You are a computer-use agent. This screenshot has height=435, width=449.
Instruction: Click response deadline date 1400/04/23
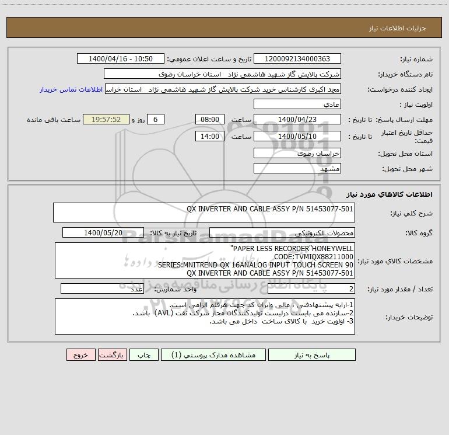[297, 119]
